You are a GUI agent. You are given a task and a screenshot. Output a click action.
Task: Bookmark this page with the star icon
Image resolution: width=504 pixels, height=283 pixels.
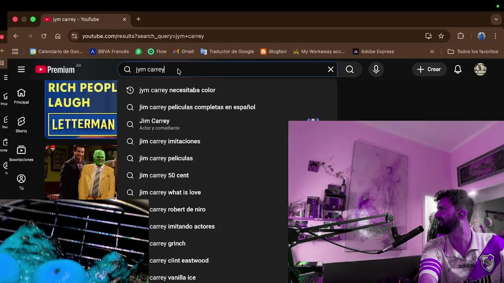tap(441, 36)
